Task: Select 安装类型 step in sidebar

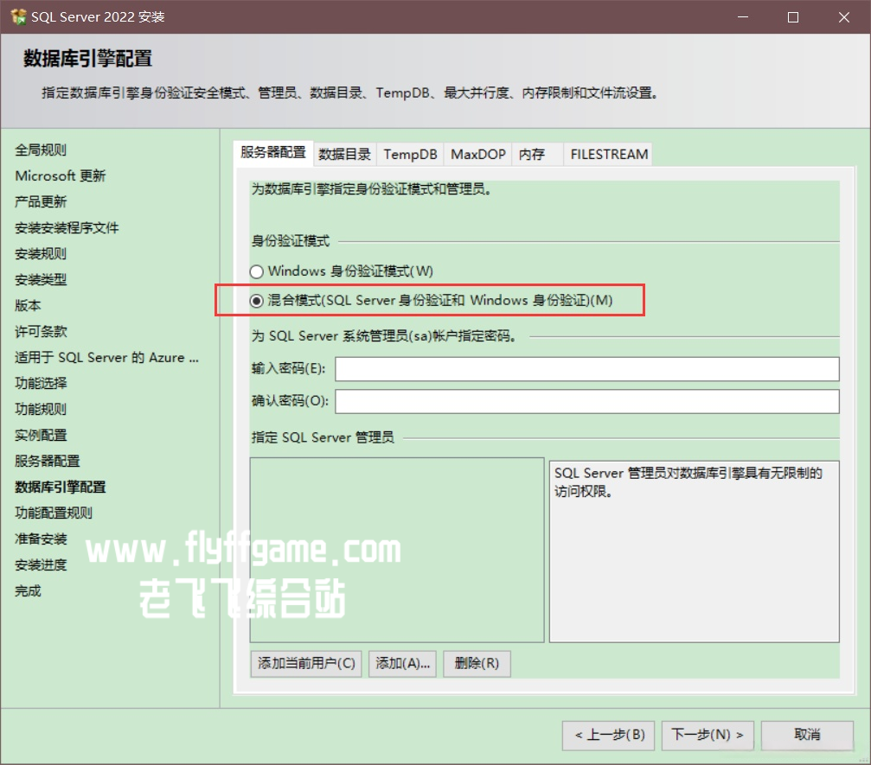Action: coord(41,280)
